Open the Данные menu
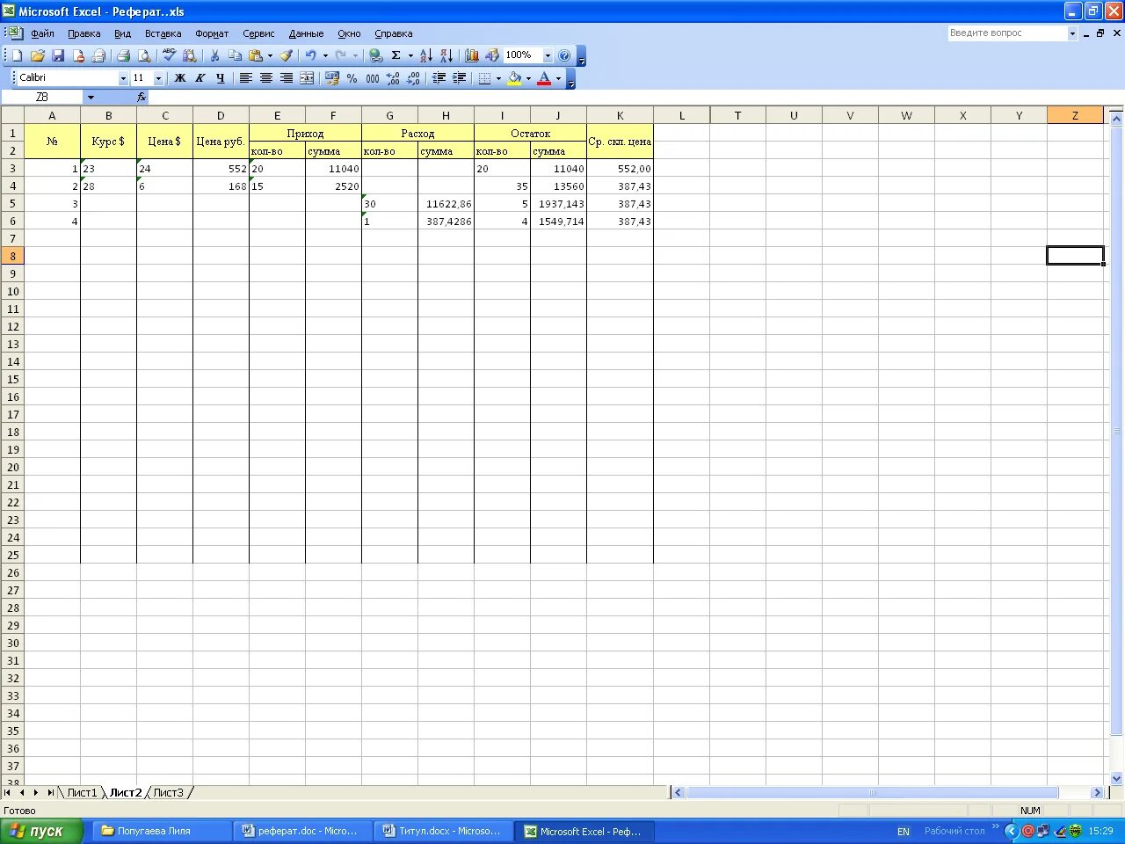Viewport: 1125px width, 844px height. click(x=306, y=33)
